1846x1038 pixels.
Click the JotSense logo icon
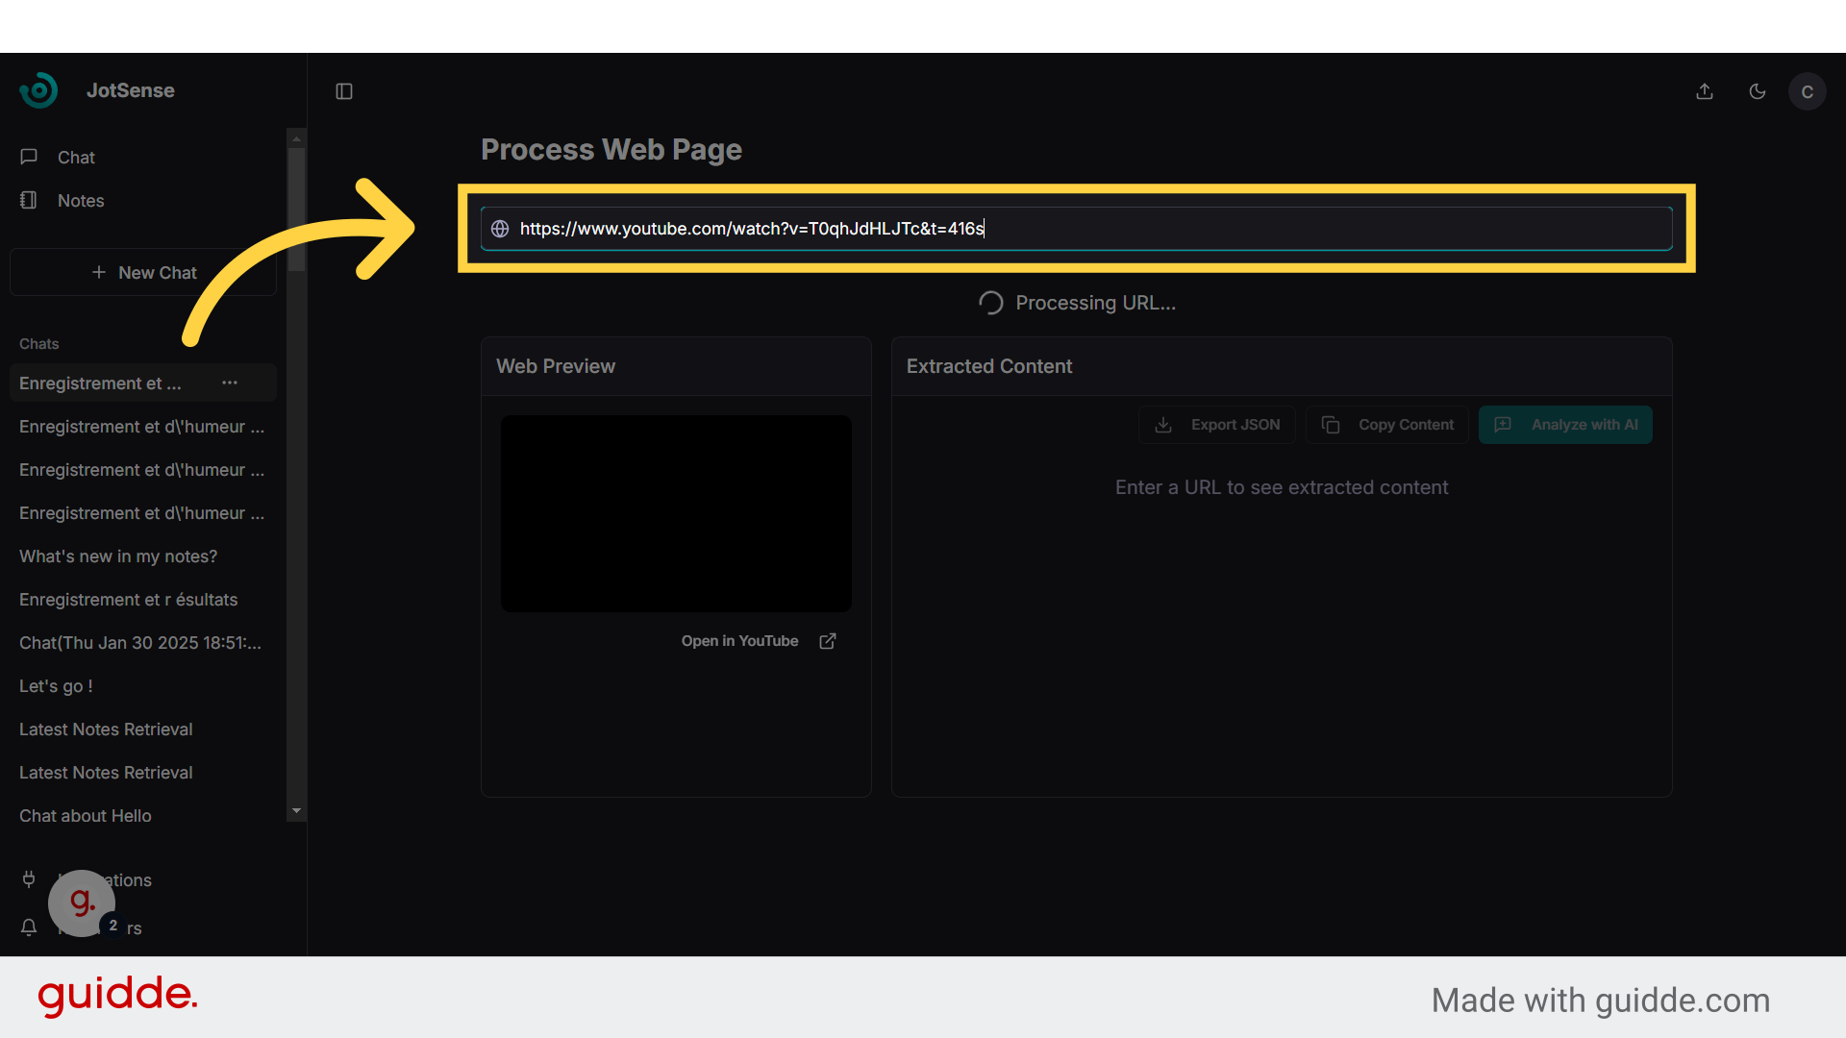[38, 90]
